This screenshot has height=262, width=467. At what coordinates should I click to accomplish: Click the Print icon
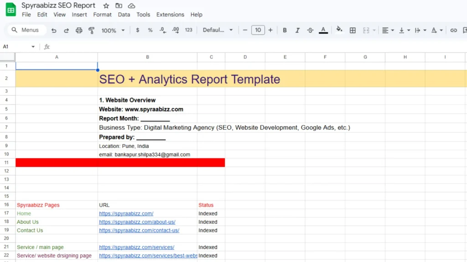click(78, 30)
